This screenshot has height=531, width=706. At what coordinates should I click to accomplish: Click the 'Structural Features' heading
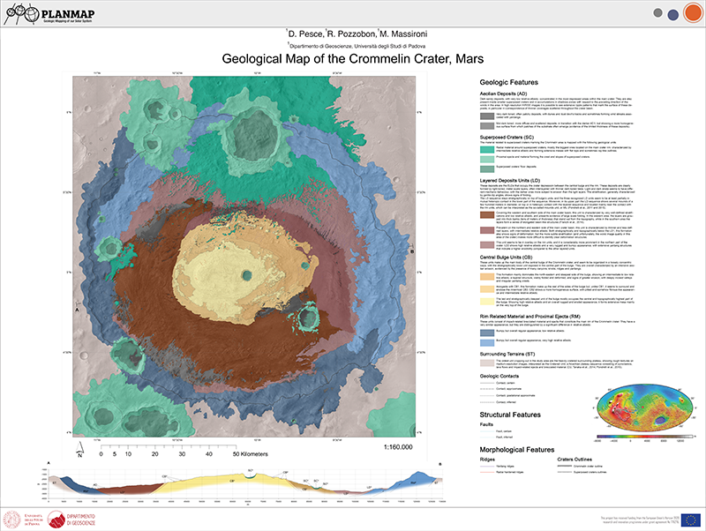click(510, 415)
